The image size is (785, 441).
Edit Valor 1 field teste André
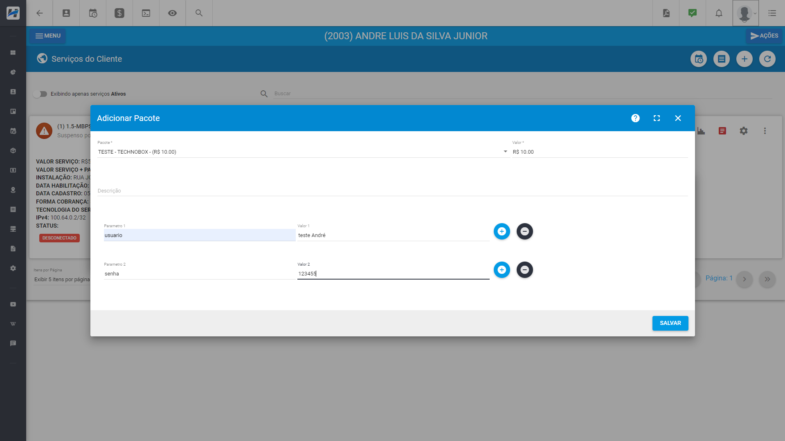click(x=394, y=235)
